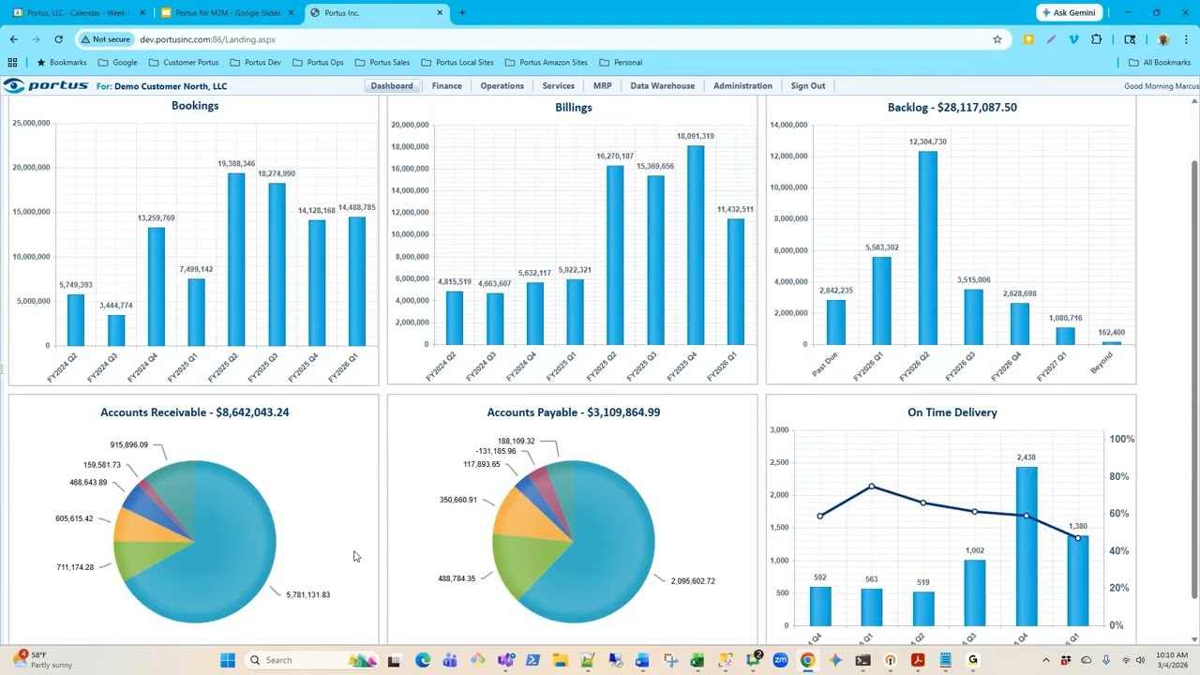Open the Administration menu
Screen dimensions: 1200x675
coord(743,86)
